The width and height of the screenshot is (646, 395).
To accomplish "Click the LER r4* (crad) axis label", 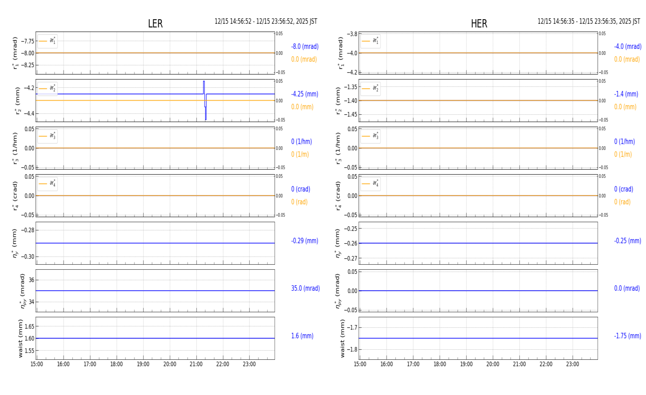I will (15, 196).
